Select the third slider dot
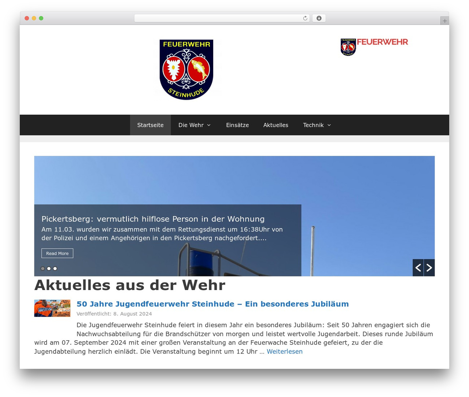Screen dimensions: 469x397 tap(55, 268)
